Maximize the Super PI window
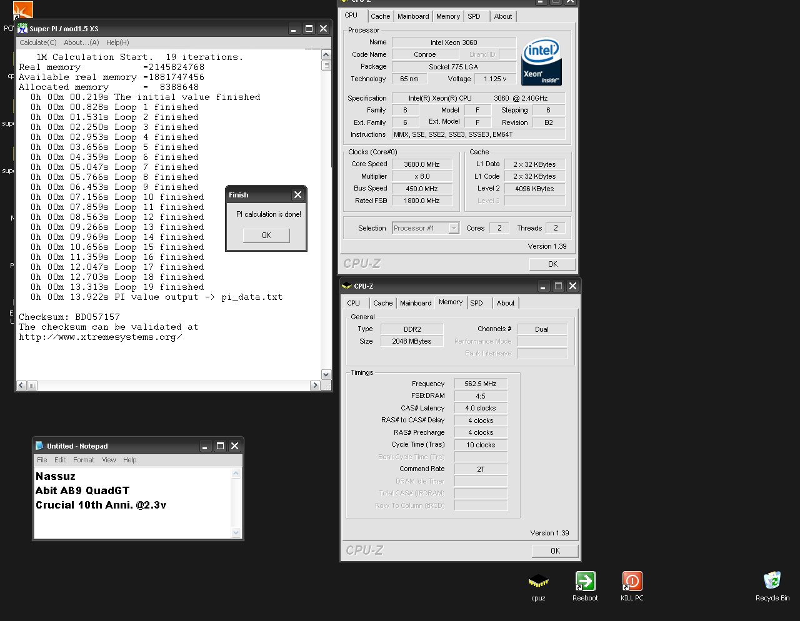The width and height of the screenshot is (800, 621). (x=309, y=29)
